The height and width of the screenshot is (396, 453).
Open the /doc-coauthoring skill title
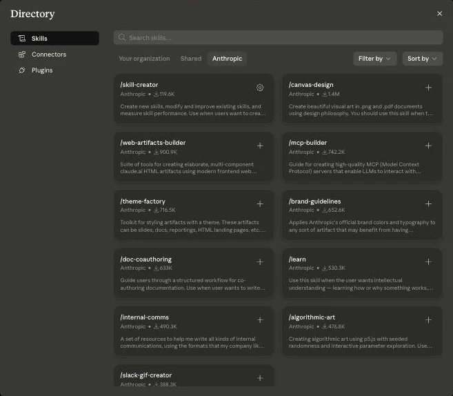coord(146,259)
